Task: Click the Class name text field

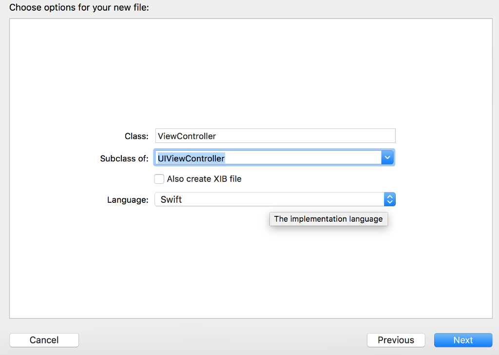Action: pyautogui.click(x=275, y=136)
